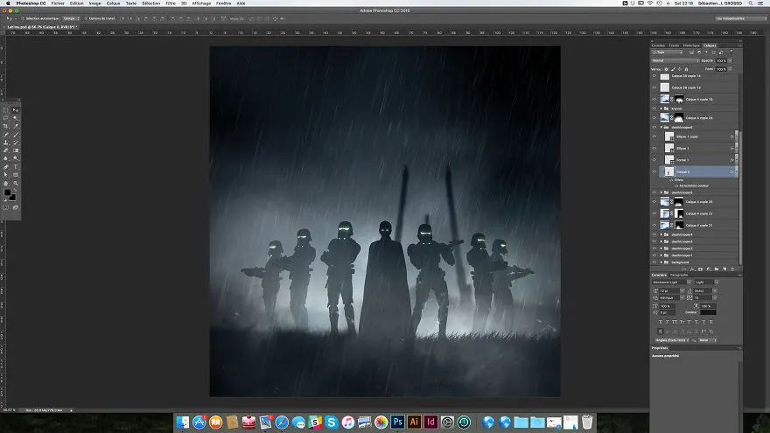Select the Ellipse 1 layer
770x433 pixels.
click(696, 148)
